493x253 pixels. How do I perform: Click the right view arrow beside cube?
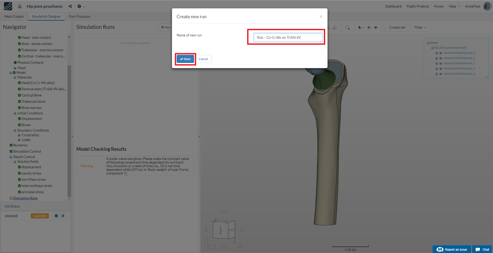[x=242, y=229]
